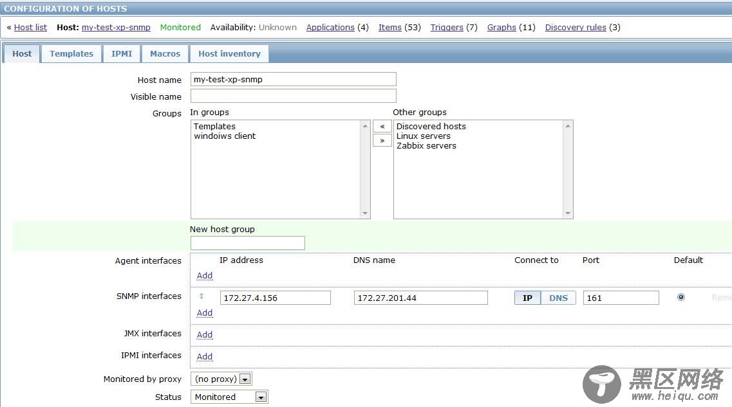Open the Monitored by proxy dropdown
732x407 pixels.
pos(221,379)
